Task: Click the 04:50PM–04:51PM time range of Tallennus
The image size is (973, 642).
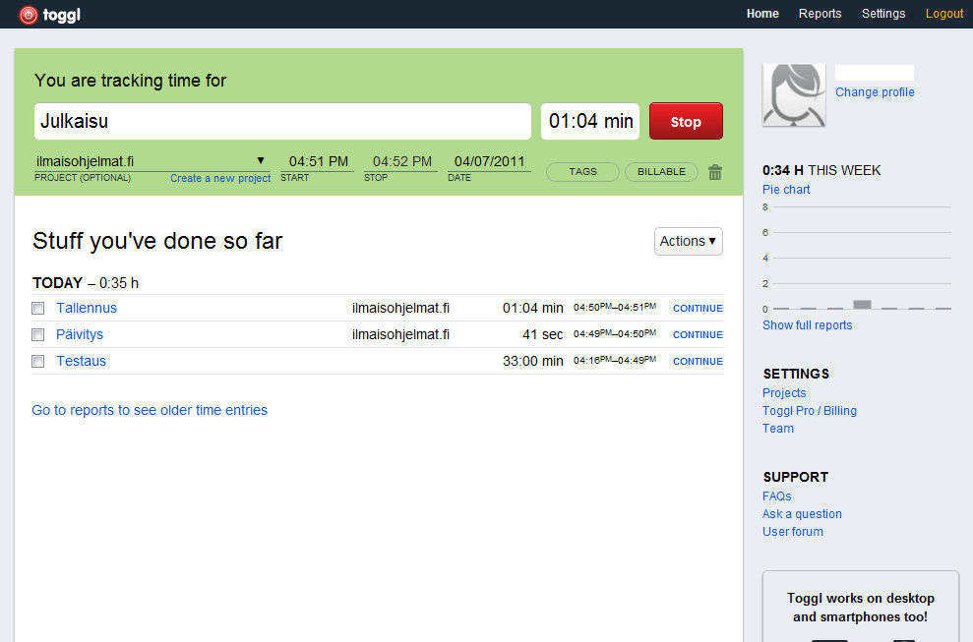Action: pos(615,307)
